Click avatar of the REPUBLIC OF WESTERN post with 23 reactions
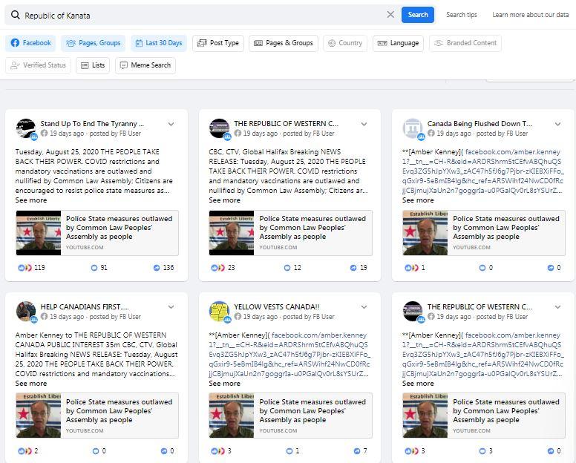 point(219,128)
